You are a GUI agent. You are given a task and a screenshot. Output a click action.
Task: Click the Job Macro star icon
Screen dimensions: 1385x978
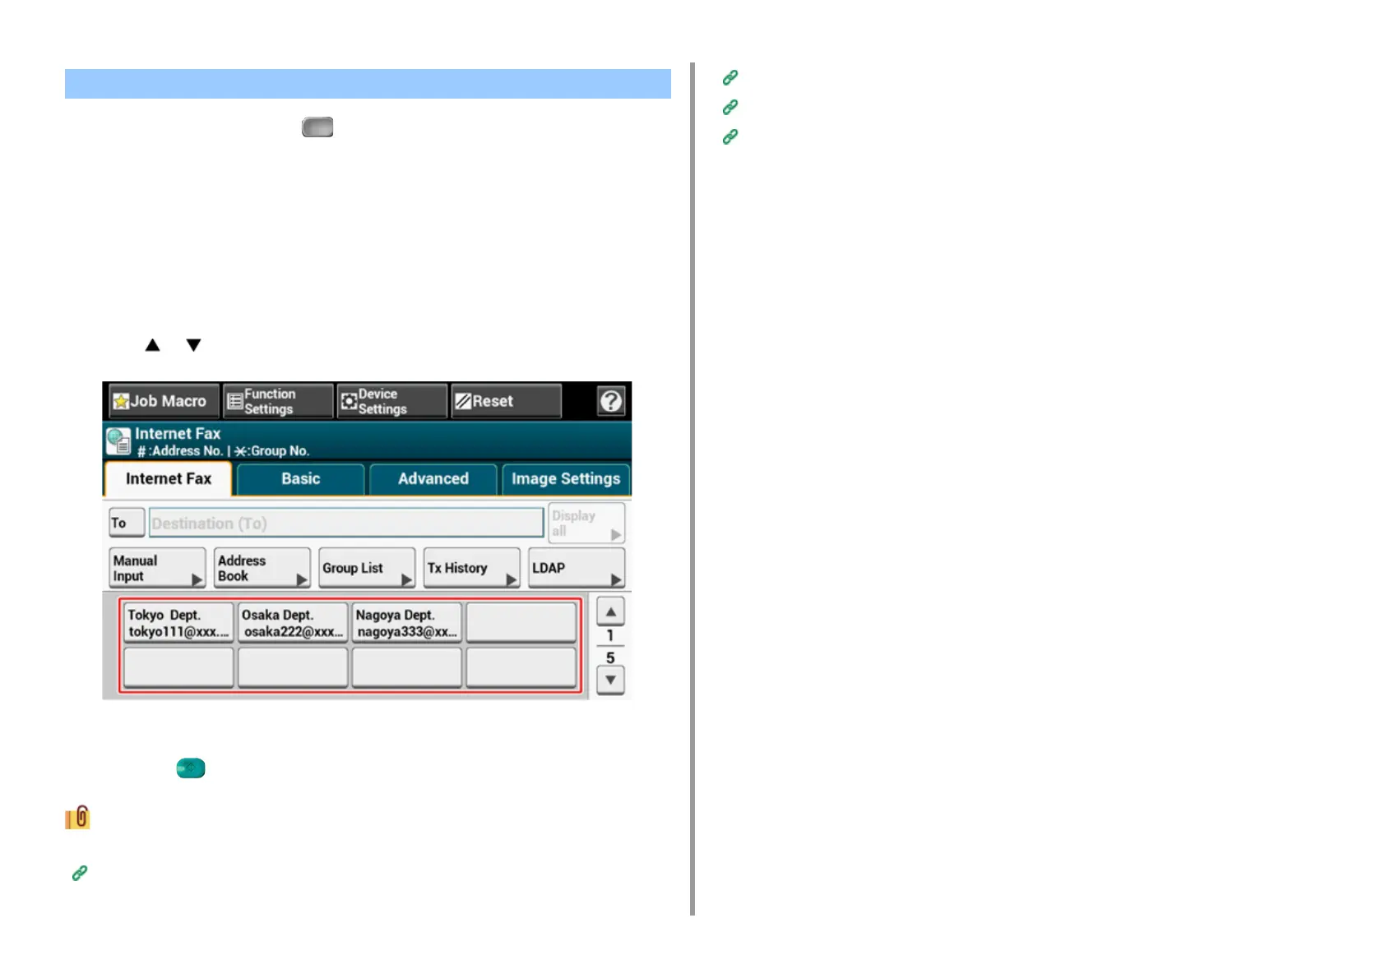pos(121,401)
